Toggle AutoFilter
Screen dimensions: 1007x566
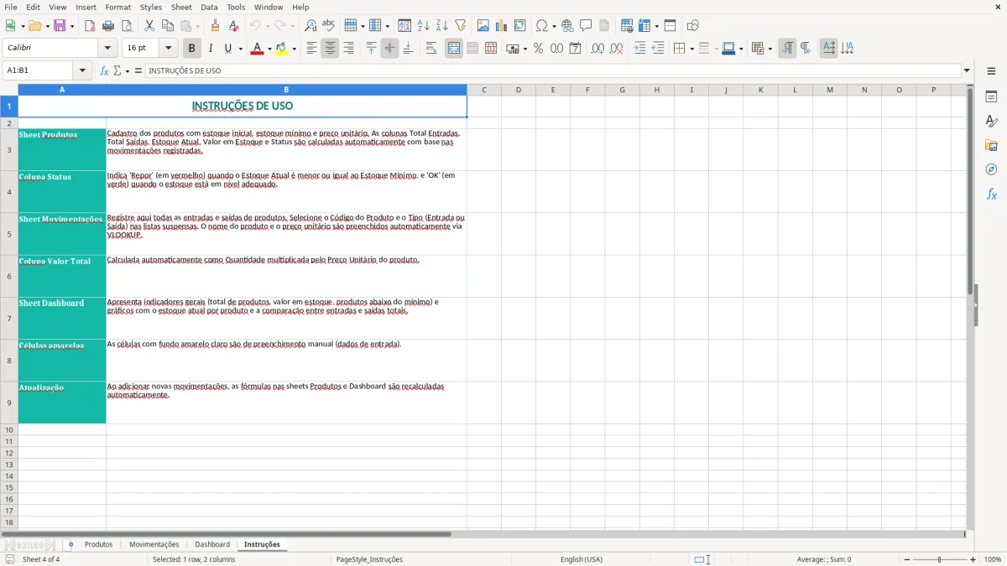[x=461, y=26]
